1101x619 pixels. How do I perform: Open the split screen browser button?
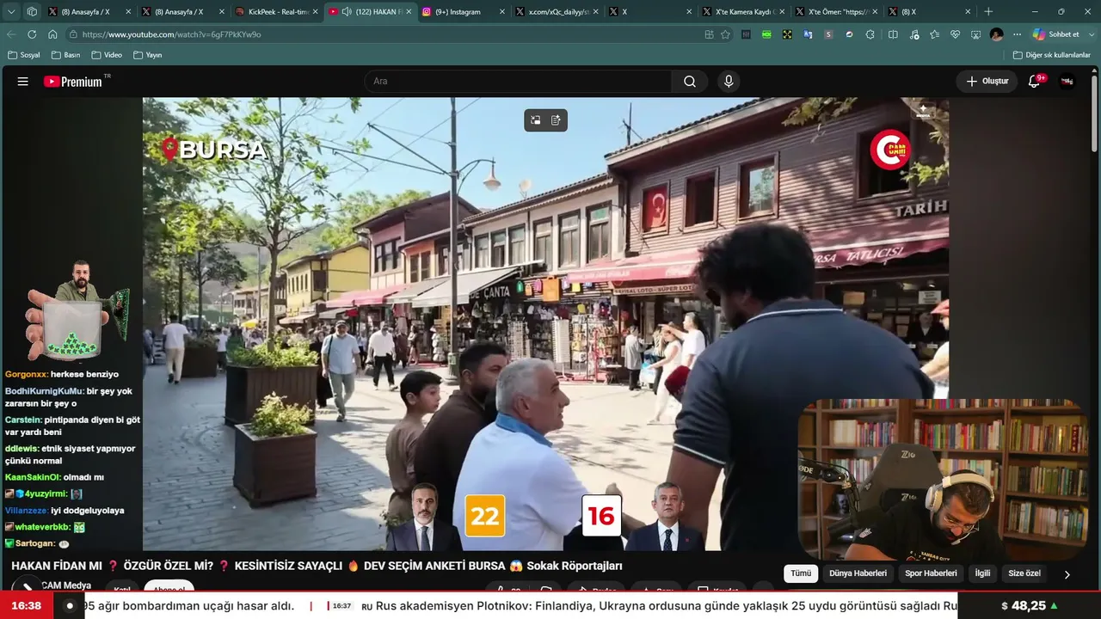pos(892,34)
